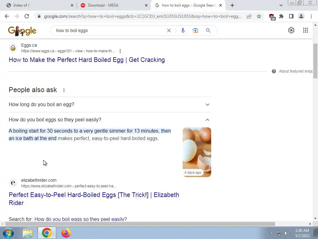The width and height of the screenshot is (318, 239).
Task: Click the Google doodle logo
Action: [x=22, y=31]
